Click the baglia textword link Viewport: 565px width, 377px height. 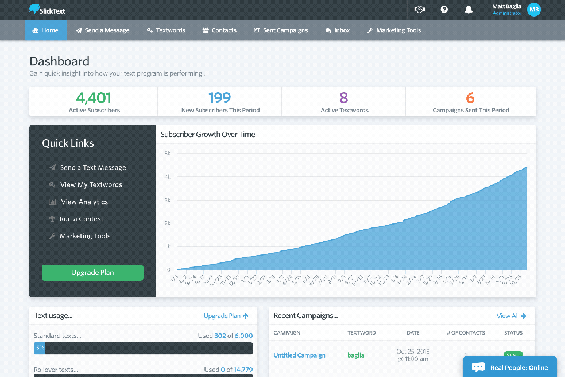click(355, 355)
